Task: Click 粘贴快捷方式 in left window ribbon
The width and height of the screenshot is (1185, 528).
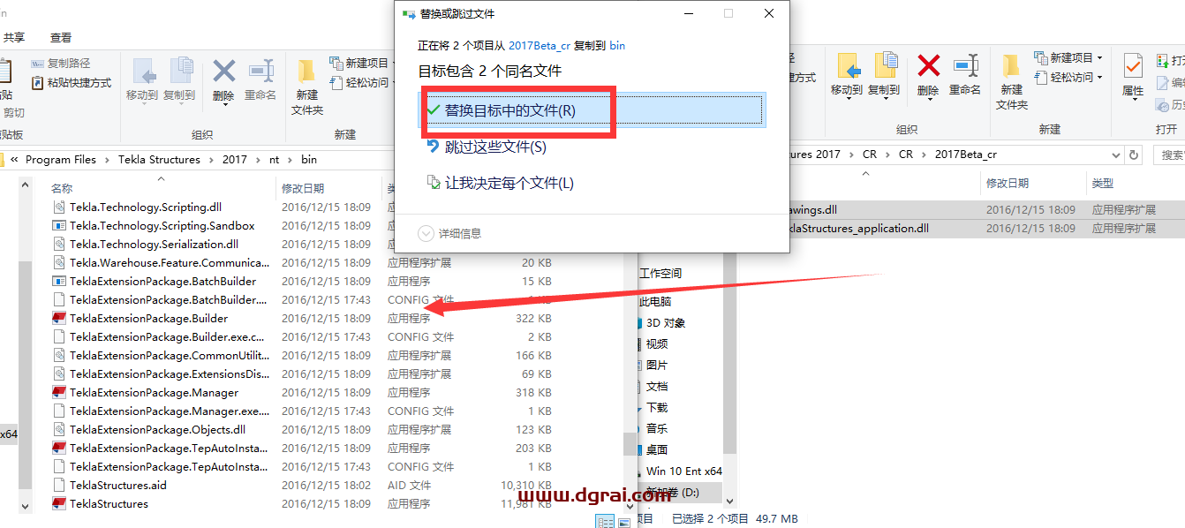Action: pos(72,83)
